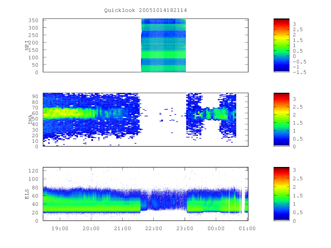
Task: Click the 22:00 time tick label
Action: [153, 228]
